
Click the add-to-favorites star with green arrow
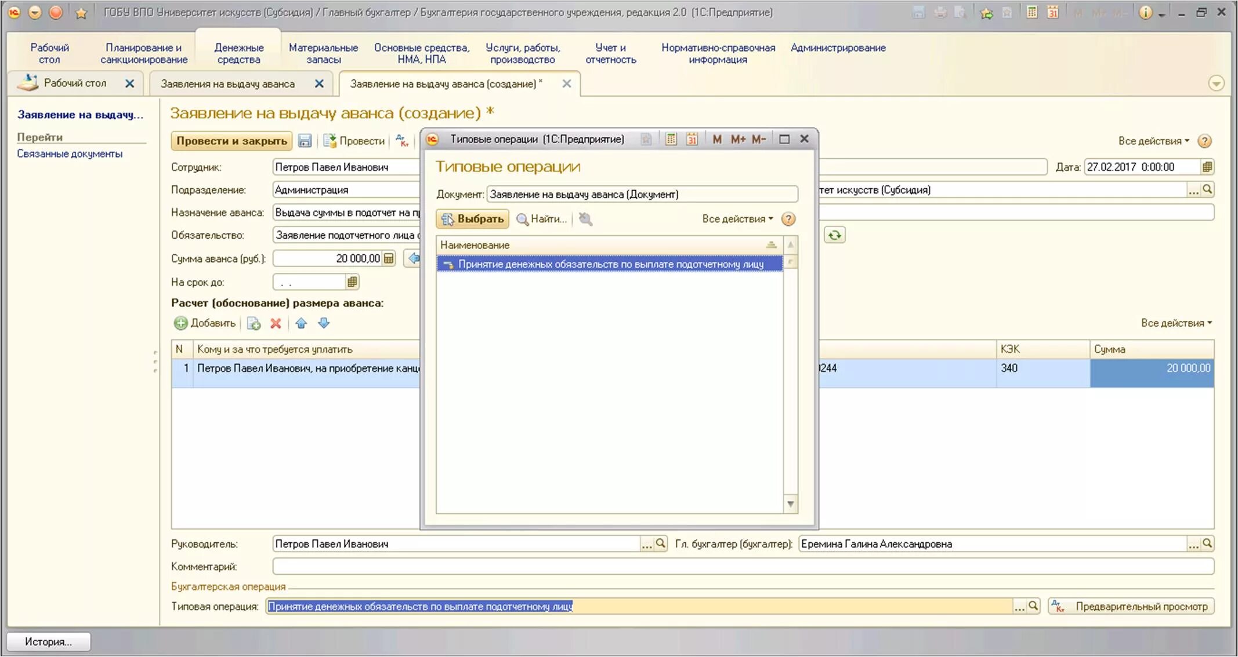(986, 13)
